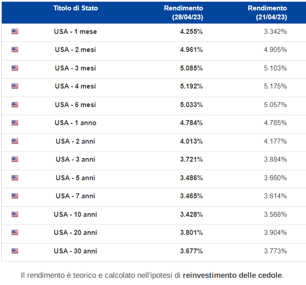Click the flag icon beside USA - 6 mesi
306x285 pixels.
pos(15,105)
